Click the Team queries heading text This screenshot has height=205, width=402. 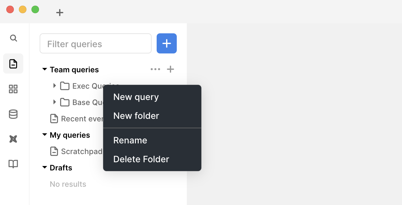pos(74,69)
